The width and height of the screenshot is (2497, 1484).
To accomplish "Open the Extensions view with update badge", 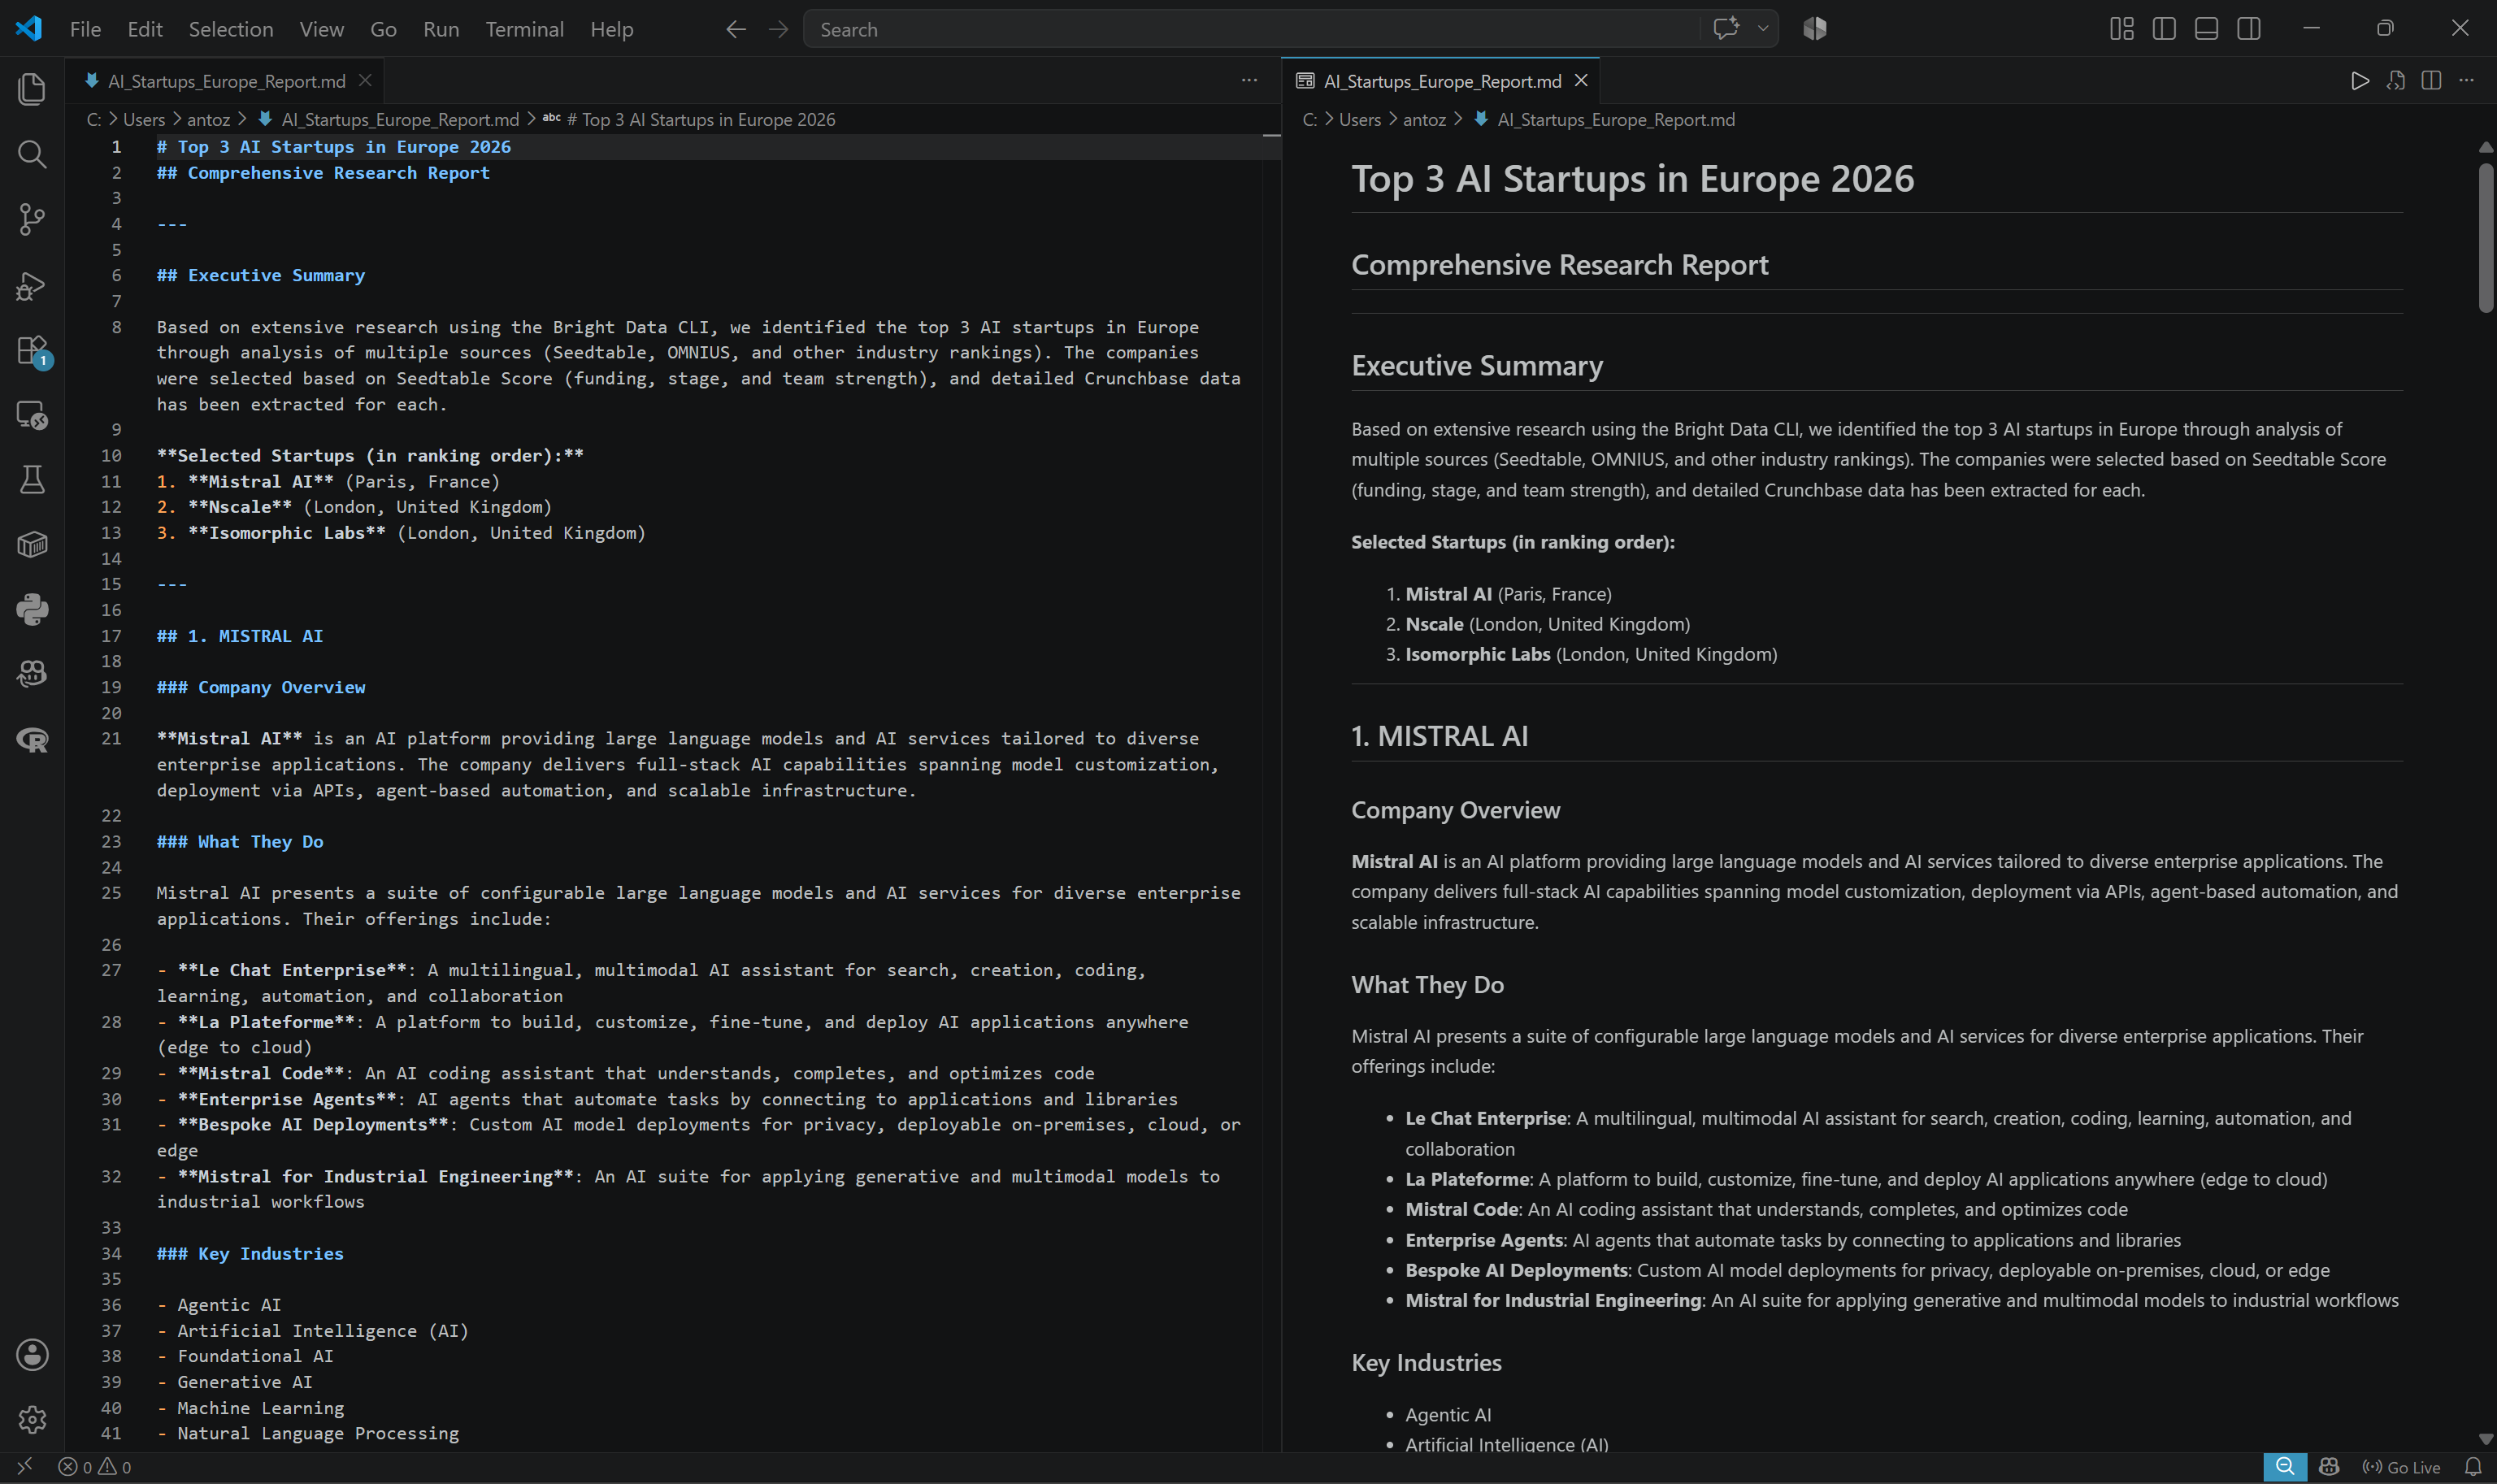I will 32,351.
